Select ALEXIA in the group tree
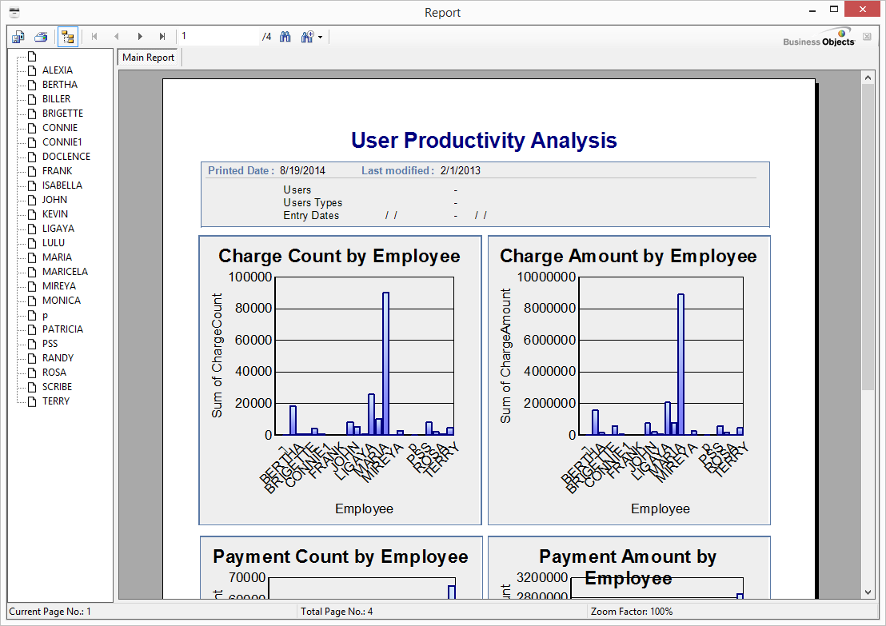Screen dimensions: 886x626 57,70
